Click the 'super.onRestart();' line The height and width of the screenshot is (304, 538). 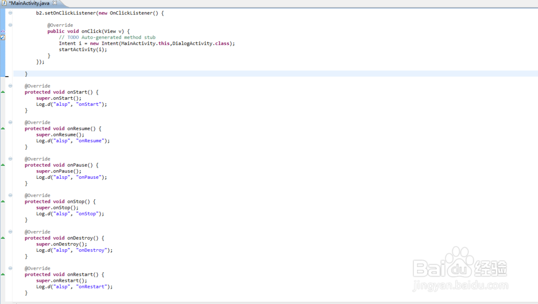click(x=61, y=281)
